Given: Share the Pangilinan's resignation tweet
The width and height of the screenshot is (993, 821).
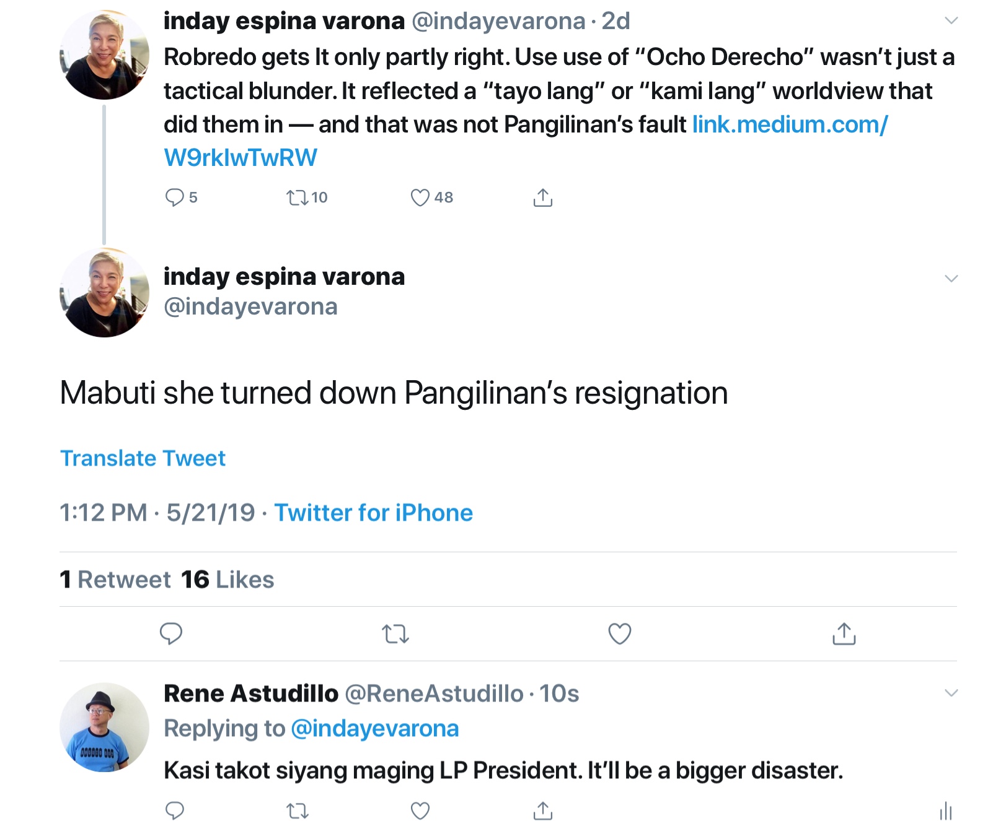Looking at the screenshot, I should coord(844,633).
